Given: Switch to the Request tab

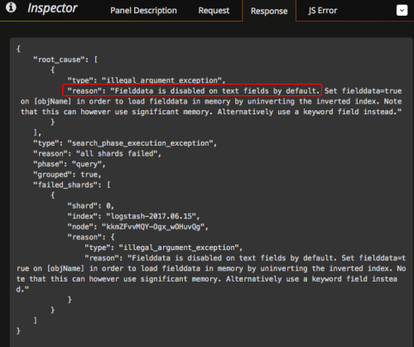Looking at the screenshot, I should click(214, 11).
